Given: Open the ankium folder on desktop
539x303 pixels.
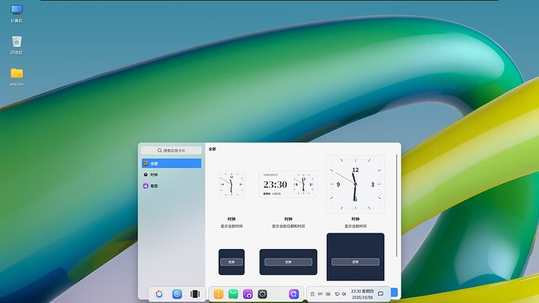Looking at the screenshot, I should pyautogui.click(x=16, y=77).
